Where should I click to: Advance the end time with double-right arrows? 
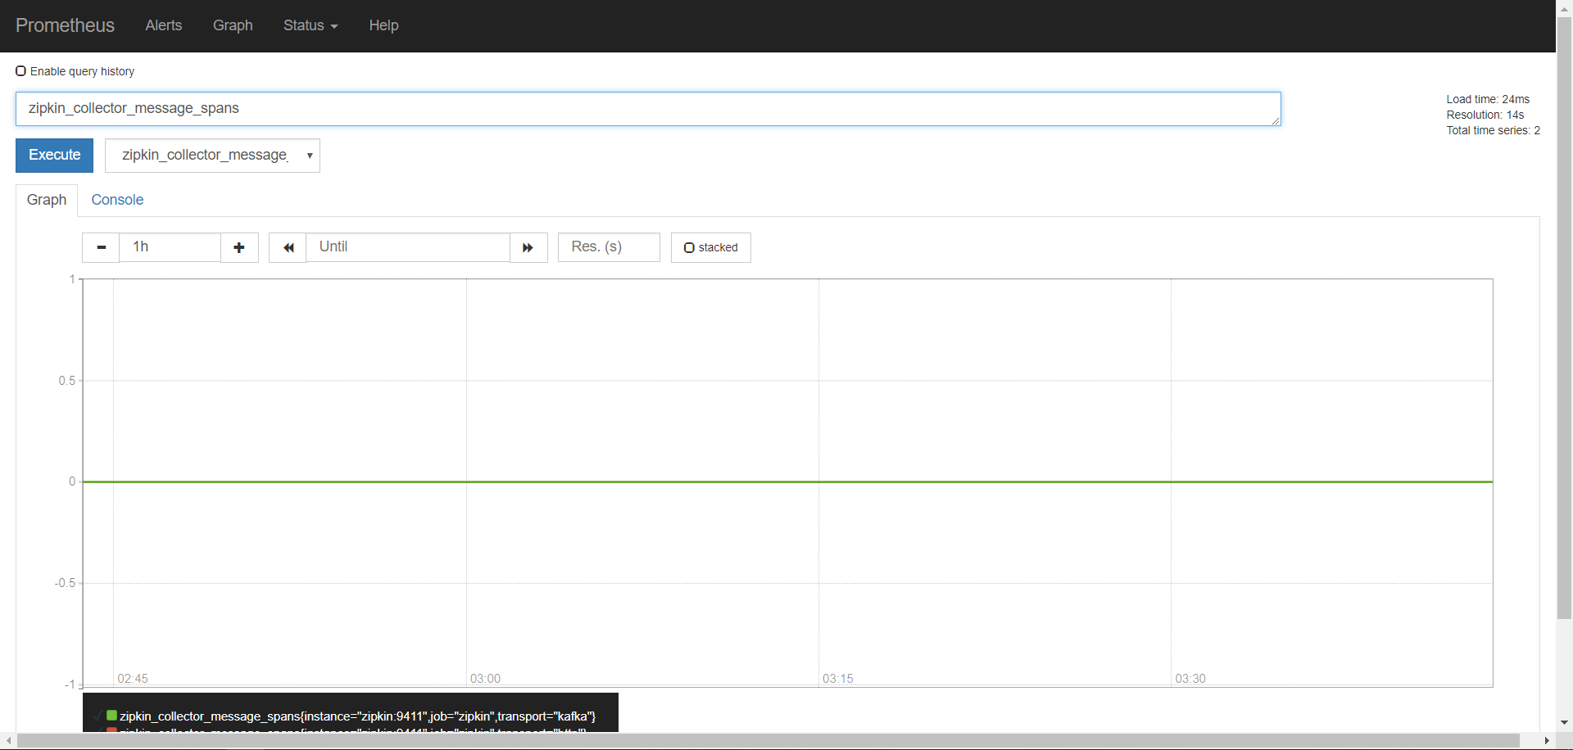tap(528, 247)
